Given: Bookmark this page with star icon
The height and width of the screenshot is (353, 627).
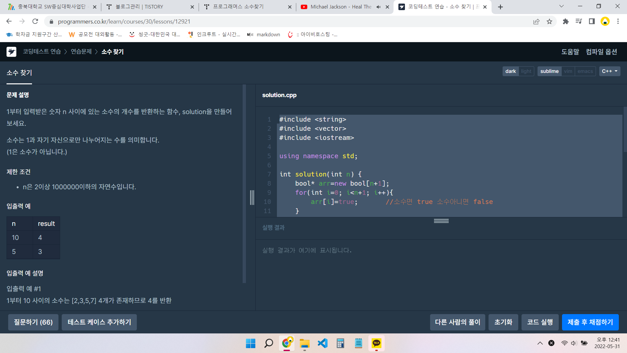Looking at the screenshot, I should coord(549,22).
